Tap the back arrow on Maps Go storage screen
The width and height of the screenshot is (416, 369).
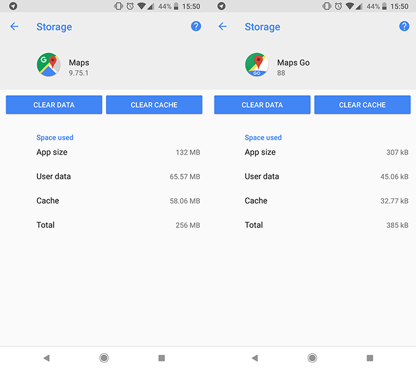coord(223,27)
